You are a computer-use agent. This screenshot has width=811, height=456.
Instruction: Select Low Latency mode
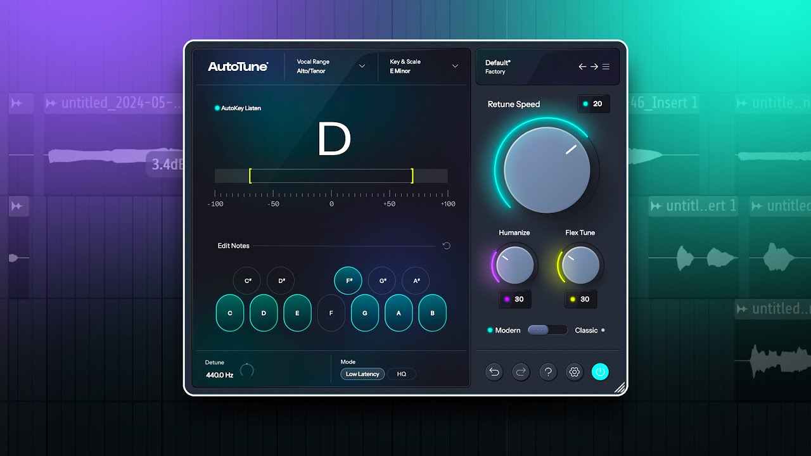click(x=362, y=374)
